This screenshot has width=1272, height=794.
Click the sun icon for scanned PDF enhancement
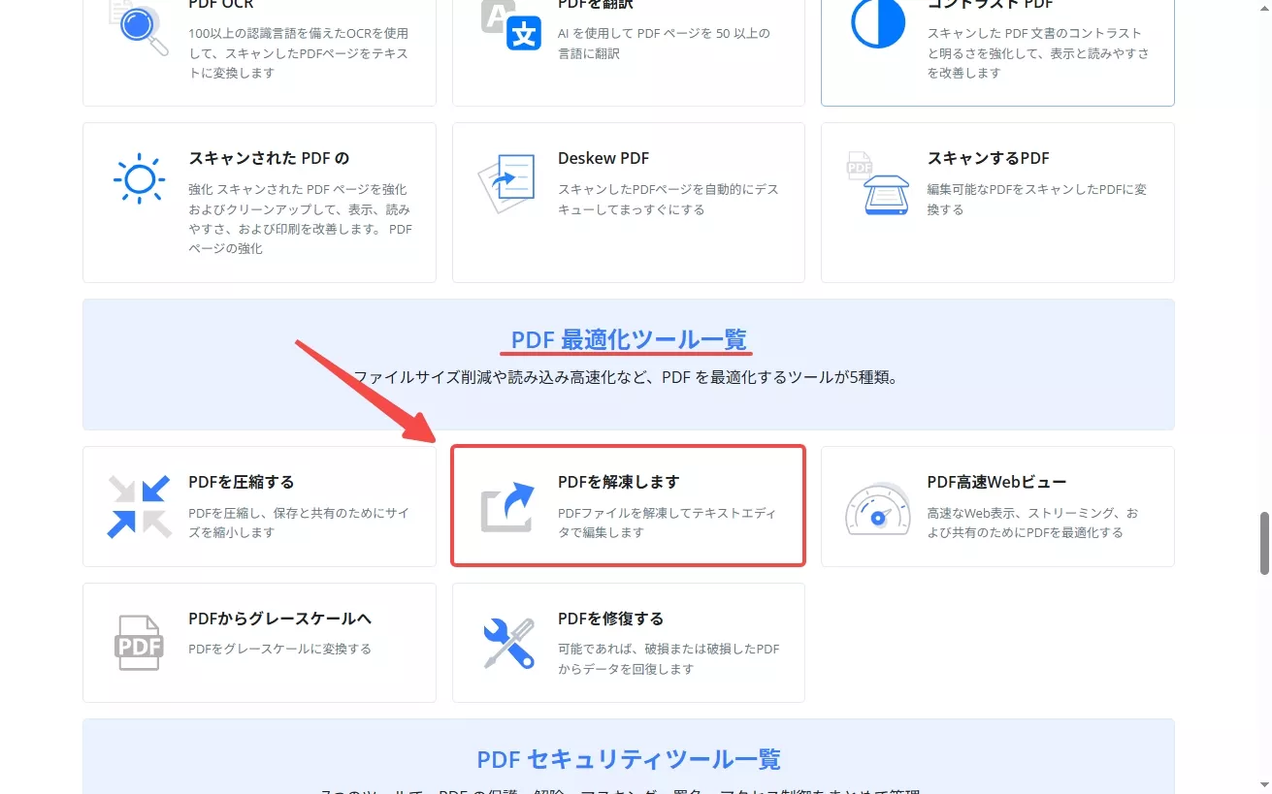coord(139,178)
